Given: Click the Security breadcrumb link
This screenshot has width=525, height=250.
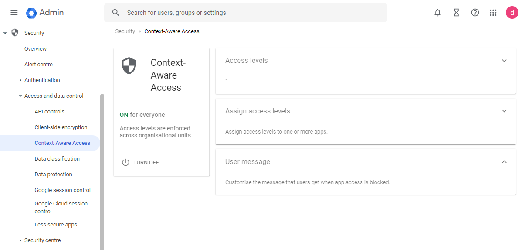Looking at the screenshot, I should 125,31.
